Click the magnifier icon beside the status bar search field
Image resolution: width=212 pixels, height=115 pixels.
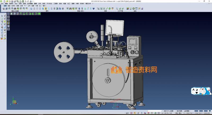click(x=162, y=111)
